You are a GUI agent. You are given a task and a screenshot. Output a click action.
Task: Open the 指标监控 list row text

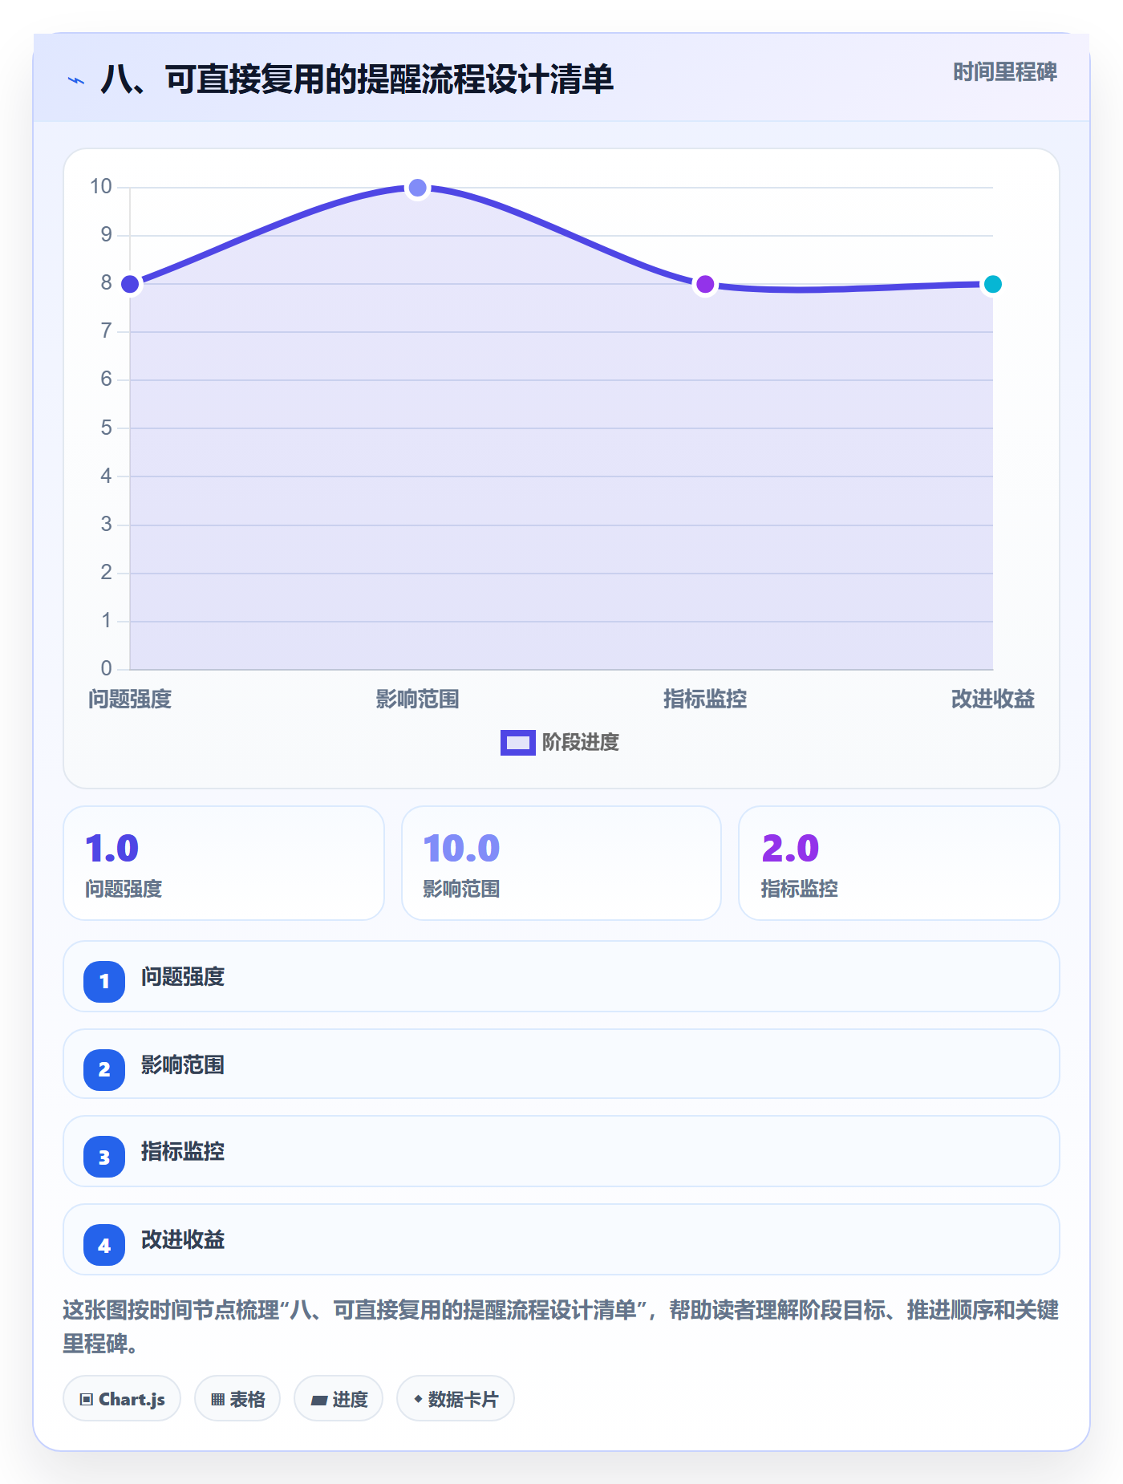pyautogui.click(x=183, y=1152)
